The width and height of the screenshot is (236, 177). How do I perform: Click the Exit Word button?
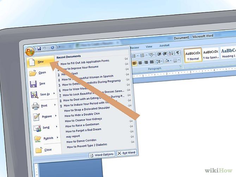(126, 153)
